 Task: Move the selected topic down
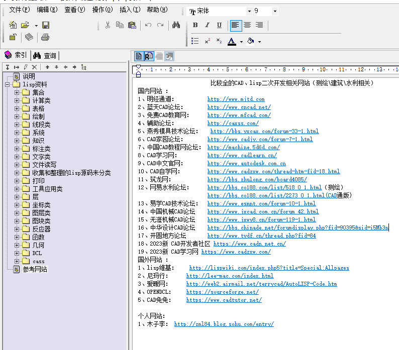click(56, 67)
